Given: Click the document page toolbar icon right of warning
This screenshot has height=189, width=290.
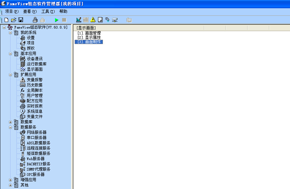Looking at the screenshot, I should (100, 20).
